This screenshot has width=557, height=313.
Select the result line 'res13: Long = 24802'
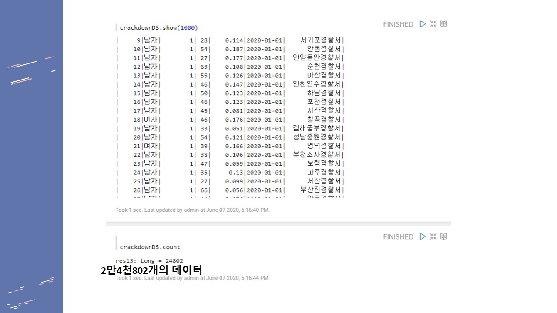(x=149, y=261)
